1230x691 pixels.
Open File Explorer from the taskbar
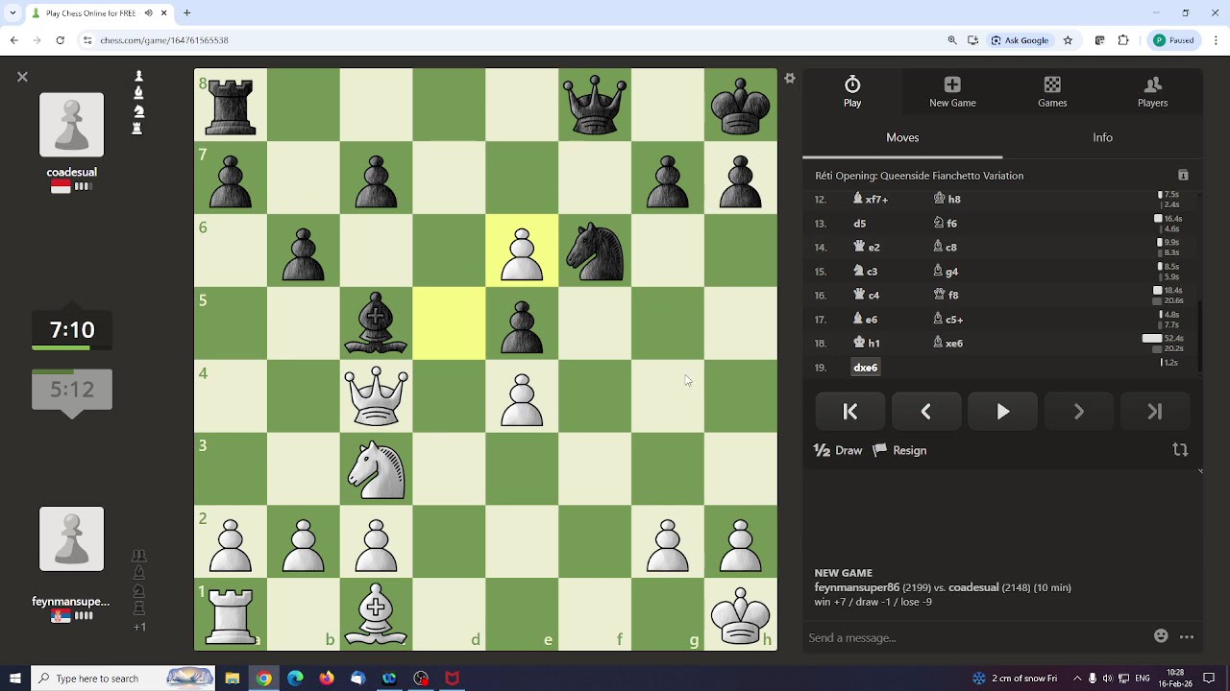point(233,679)
